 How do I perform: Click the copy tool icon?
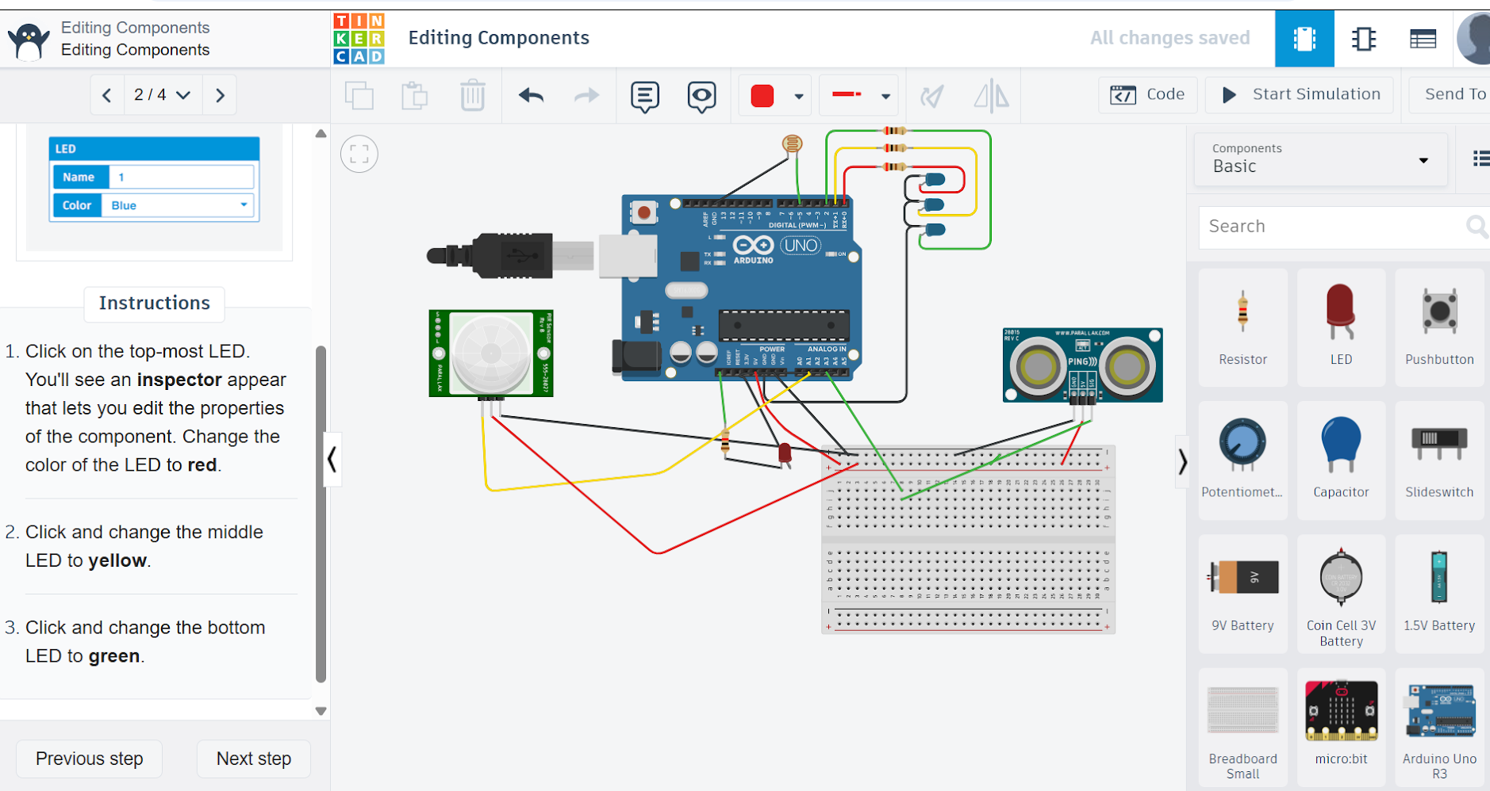tap(359, 96)
